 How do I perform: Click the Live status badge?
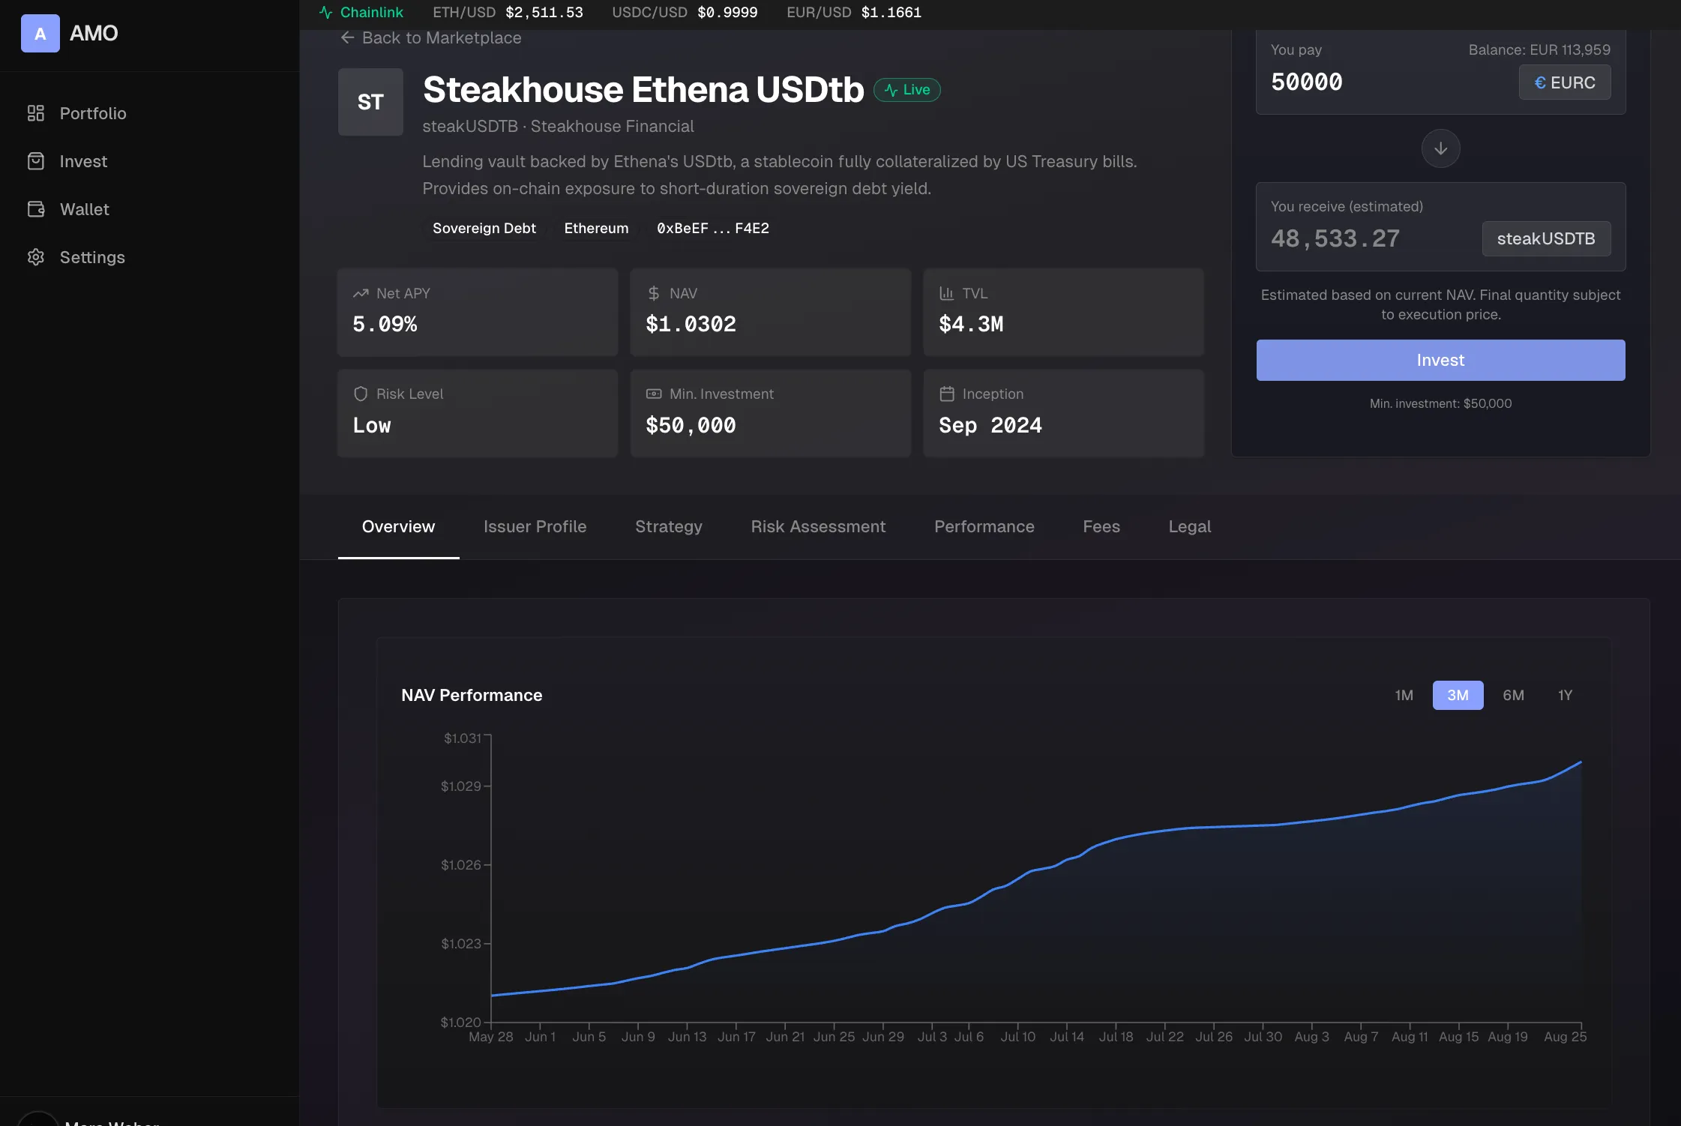[x=907, y=90]
